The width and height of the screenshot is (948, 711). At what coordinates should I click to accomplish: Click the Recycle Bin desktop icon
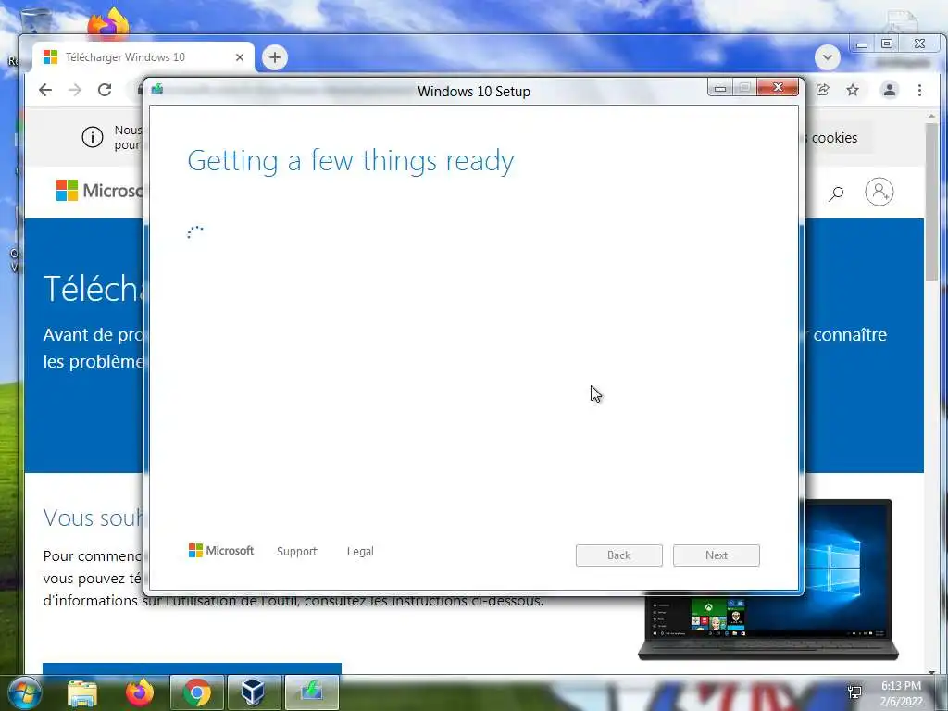click(x=36, y=21)
